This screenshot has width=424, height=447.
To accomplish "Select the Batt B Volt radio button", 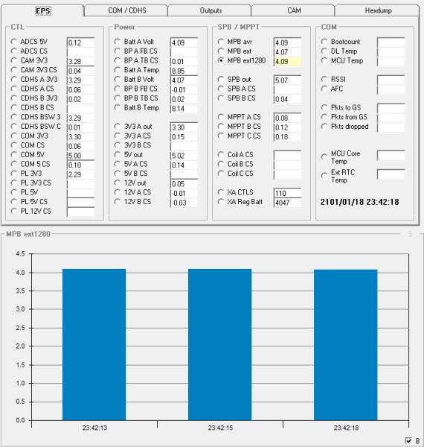I will [x=118, y=79].
